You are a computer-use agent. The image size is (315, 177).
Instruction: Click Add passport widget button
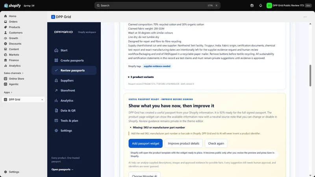tap(145, 143)
